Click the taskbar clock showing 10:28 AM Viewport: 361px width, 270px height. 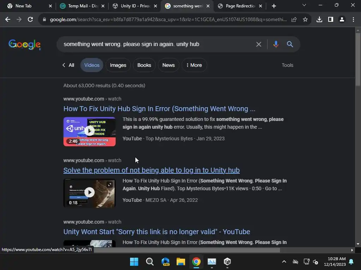[335, 262]
